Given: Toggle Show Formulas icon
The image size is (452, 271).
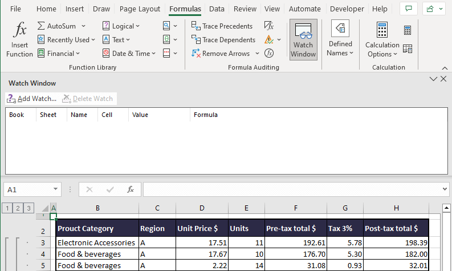Looking at the screenshot, I should click(x=268, y=26).
